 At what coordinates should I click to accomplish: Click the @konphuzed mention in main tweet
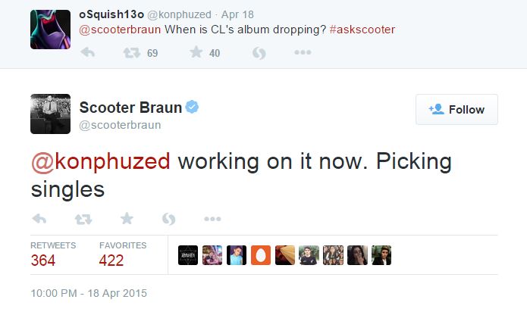click(x=101, y=161)
